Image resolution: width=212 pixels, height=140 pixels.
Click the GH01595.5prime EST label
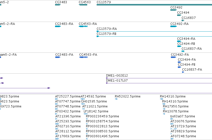(94, 101)
